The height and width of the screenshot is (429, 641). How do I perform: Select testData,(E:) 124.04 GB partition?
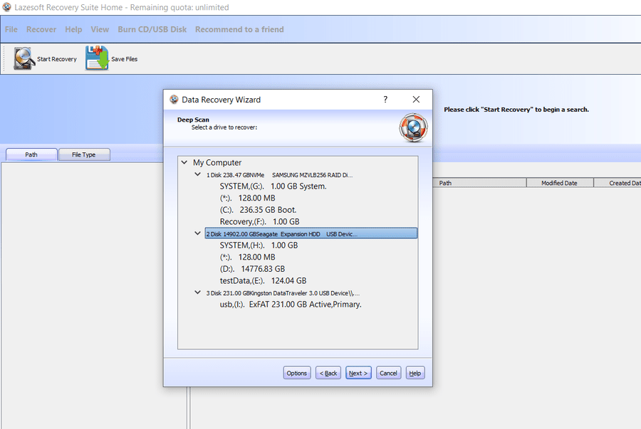[x=263, y=281]
